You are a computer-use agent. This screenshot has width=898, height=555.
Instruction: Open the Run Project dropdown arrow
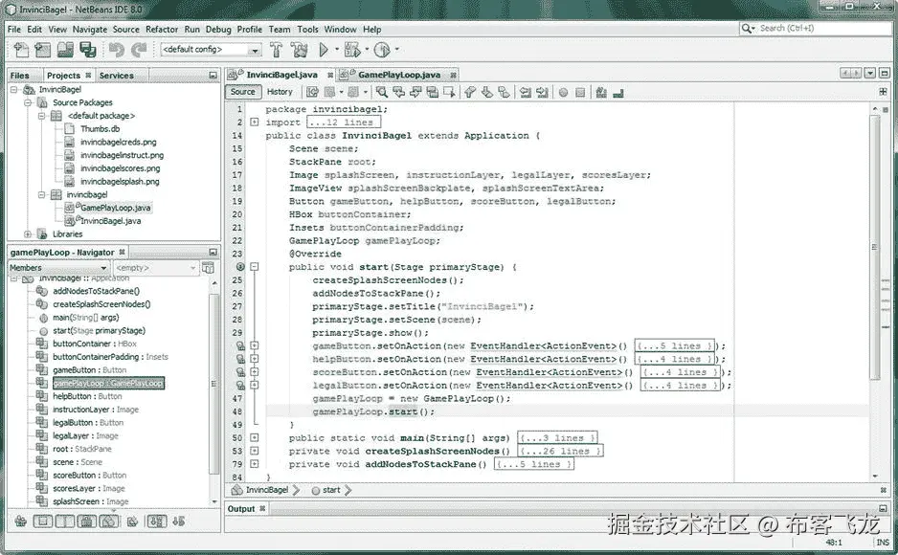337,50
